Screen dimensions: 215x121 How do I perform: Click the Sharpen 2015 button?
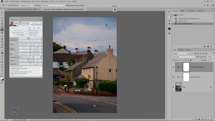(x=24, y=64)
